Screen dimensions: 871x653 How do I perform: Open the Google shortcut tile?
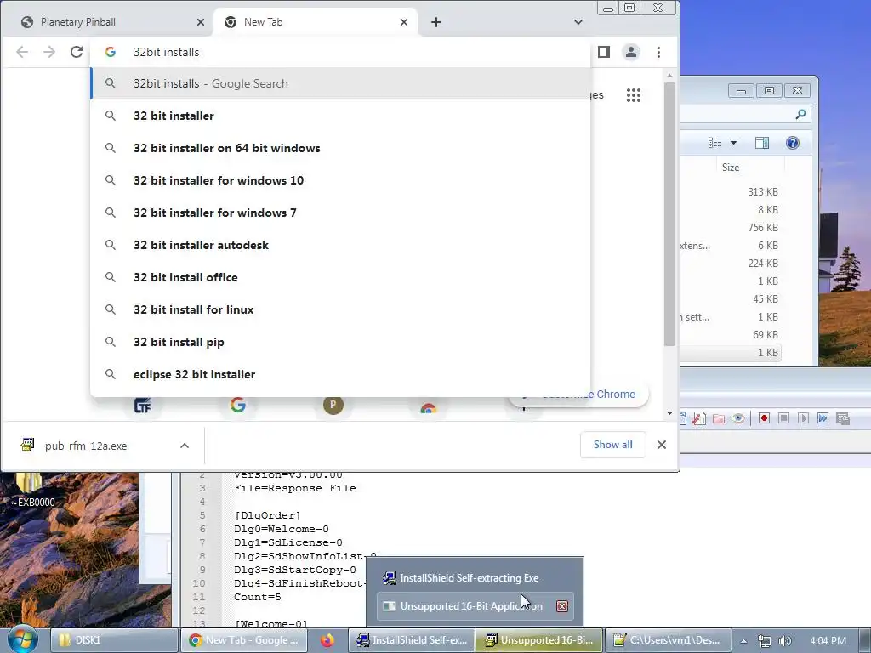coord(238,406)
